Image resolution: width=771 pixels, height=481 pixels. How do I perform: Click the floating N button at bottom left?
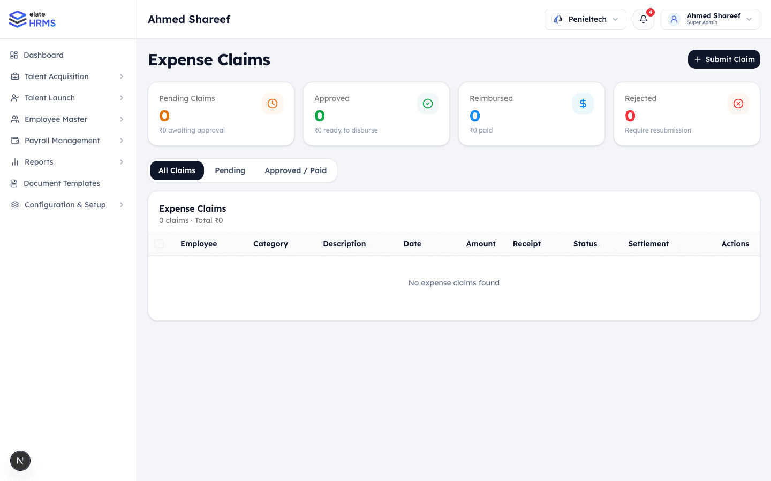coord(20,460)
